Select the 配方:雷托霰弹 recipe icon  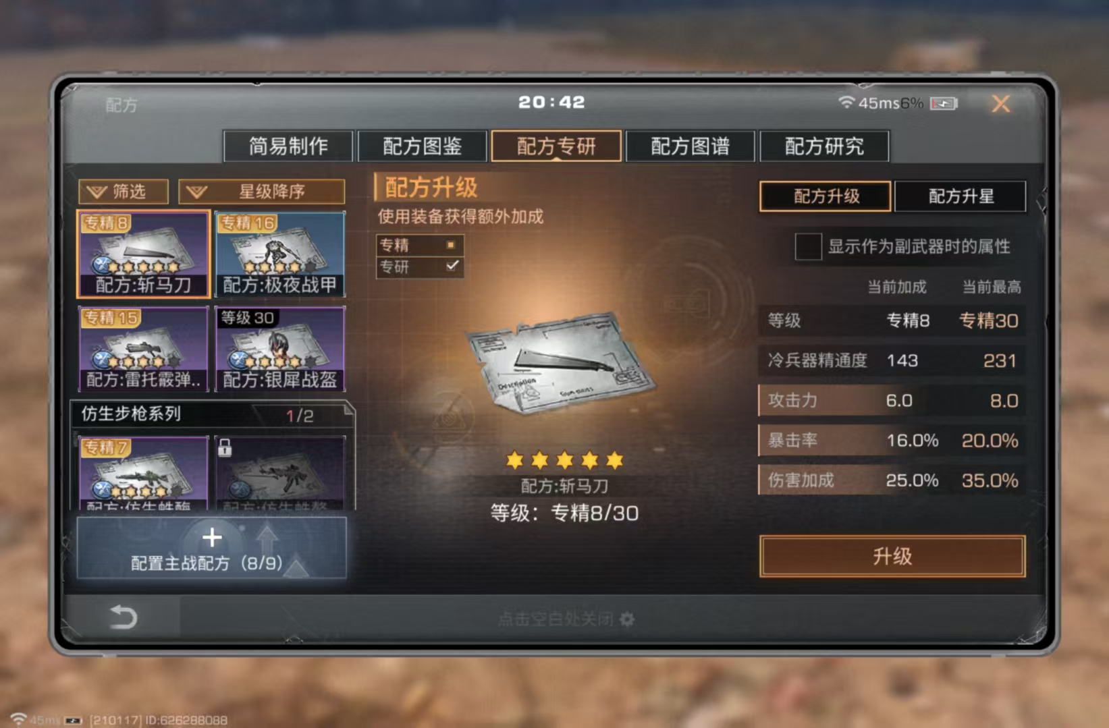143,349
